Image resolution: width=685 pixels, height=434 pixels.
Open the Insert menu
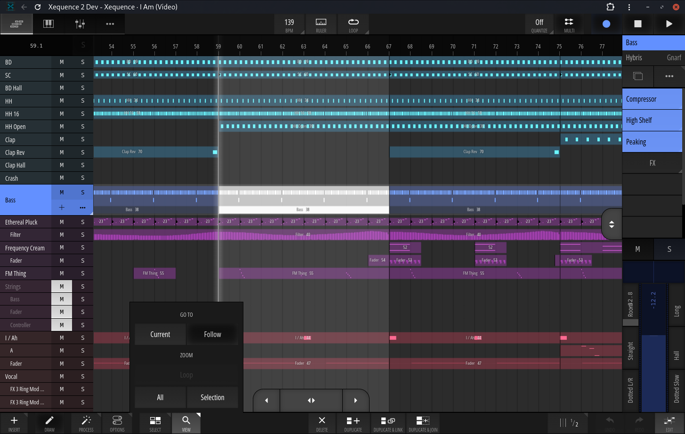pyautogui.click(x=14, y=423)
